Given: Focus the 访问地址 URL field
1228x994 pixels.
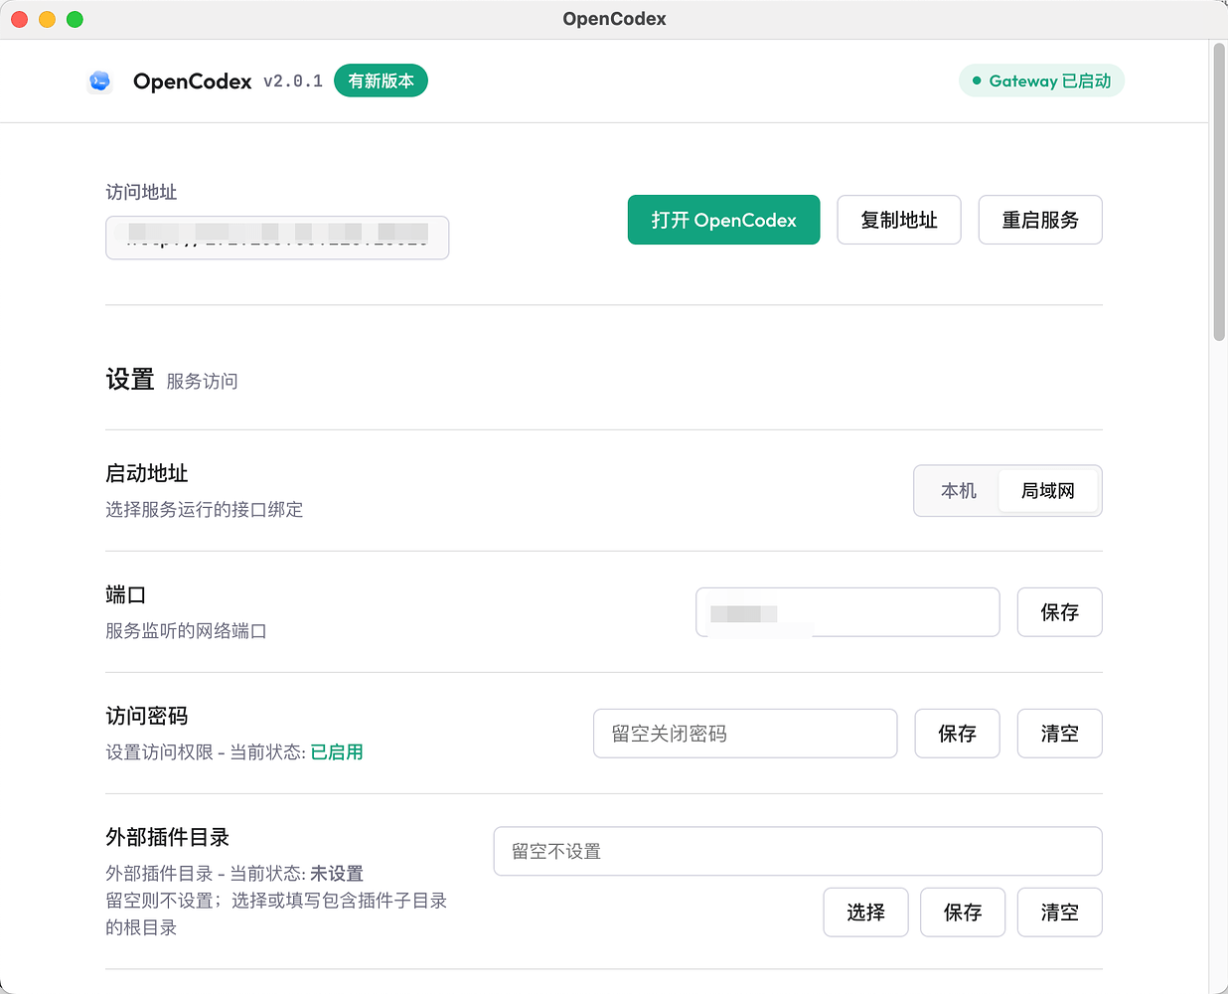Looking at the screenshot, I should 277,238.
